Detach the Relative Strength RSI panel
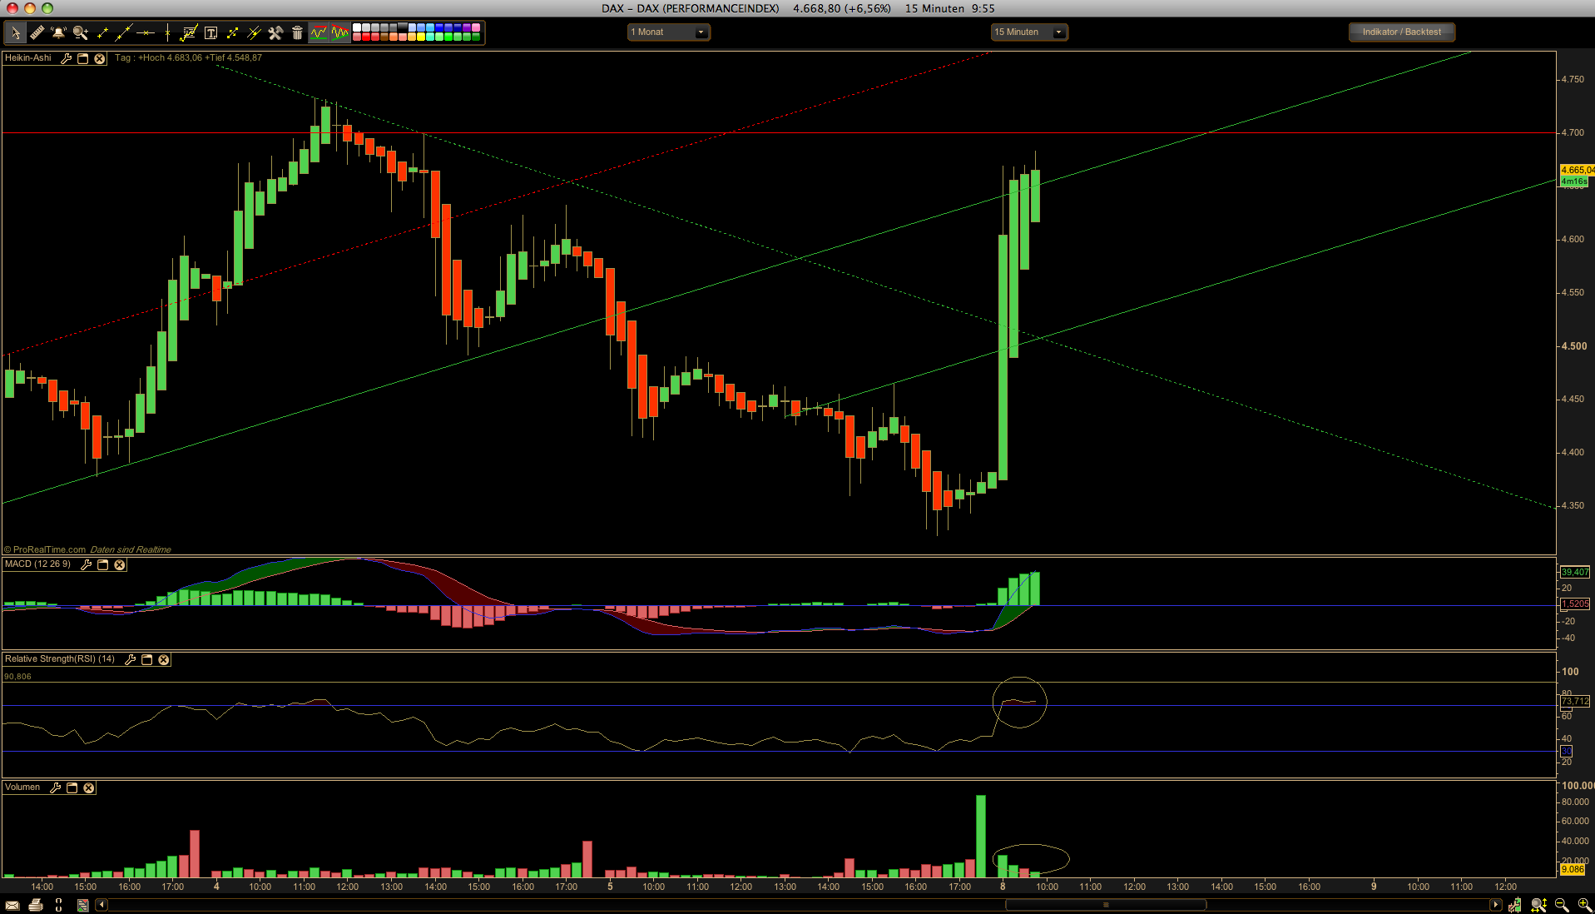 tap(147, 659)
